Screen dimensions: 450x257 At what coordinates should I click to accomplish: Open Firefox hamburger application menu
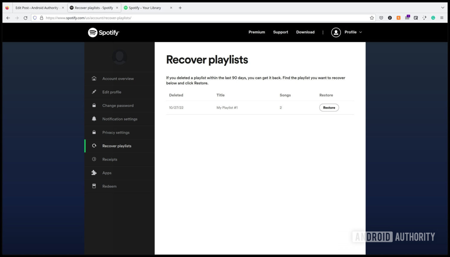click(x=442, y=18)
